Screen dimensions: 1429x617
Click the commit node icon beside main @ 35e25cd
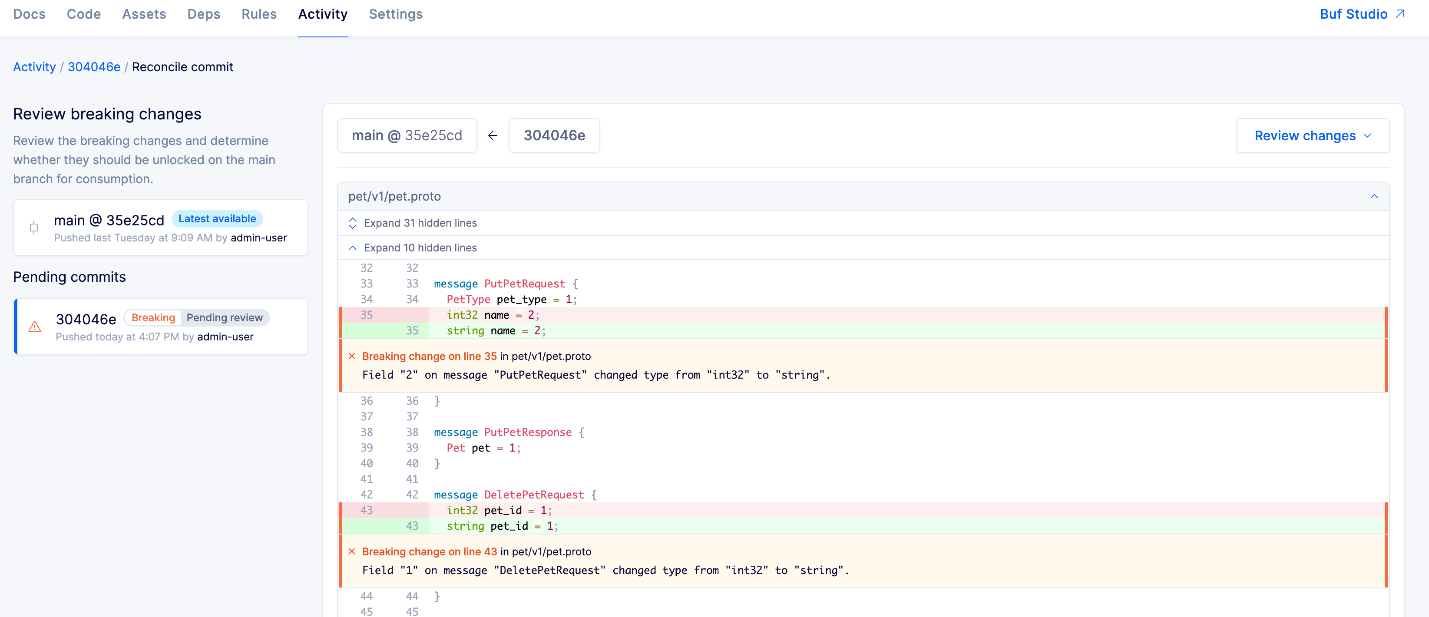click(34, 227)
